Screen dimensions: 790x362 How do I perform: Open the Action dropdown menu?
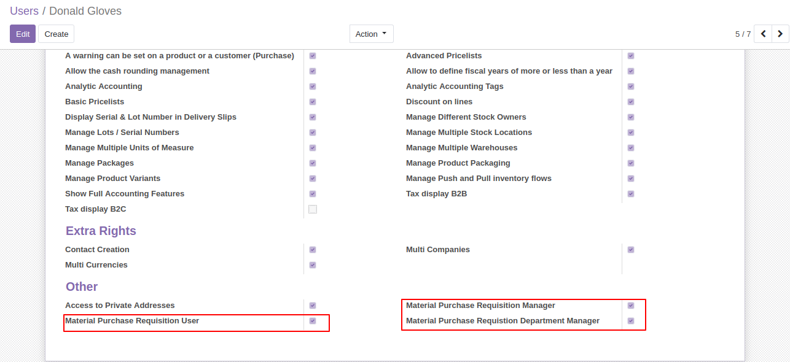(x=371, y=34)
